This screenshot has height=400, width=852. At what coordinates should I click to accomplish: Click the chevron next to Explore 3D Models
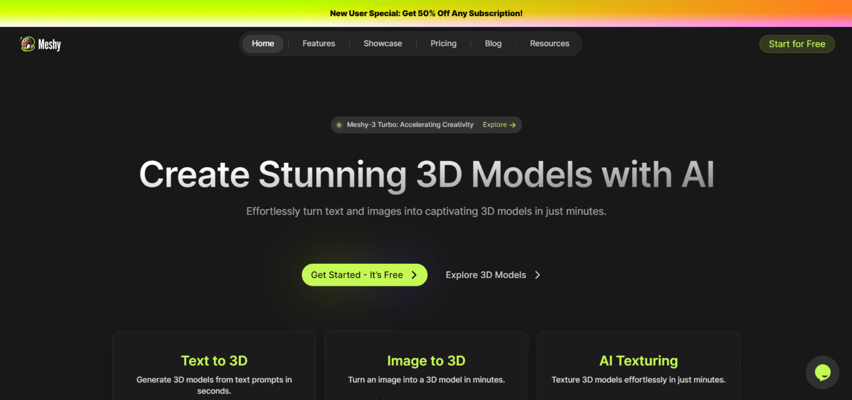(537, 275)
